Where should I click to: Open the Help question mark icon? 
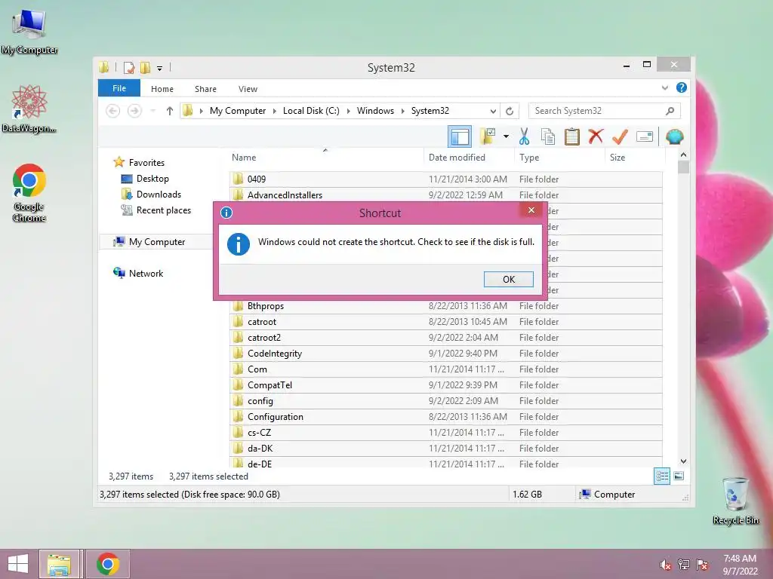click(x=682, y=87)
